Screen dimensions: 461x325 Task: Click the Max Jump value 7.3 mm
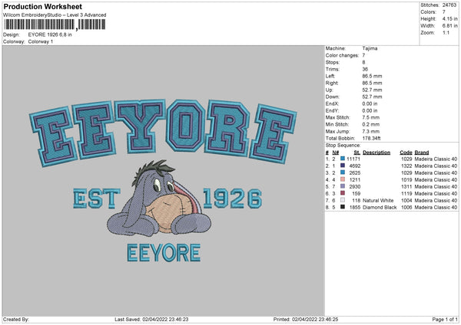click(371, 131)
